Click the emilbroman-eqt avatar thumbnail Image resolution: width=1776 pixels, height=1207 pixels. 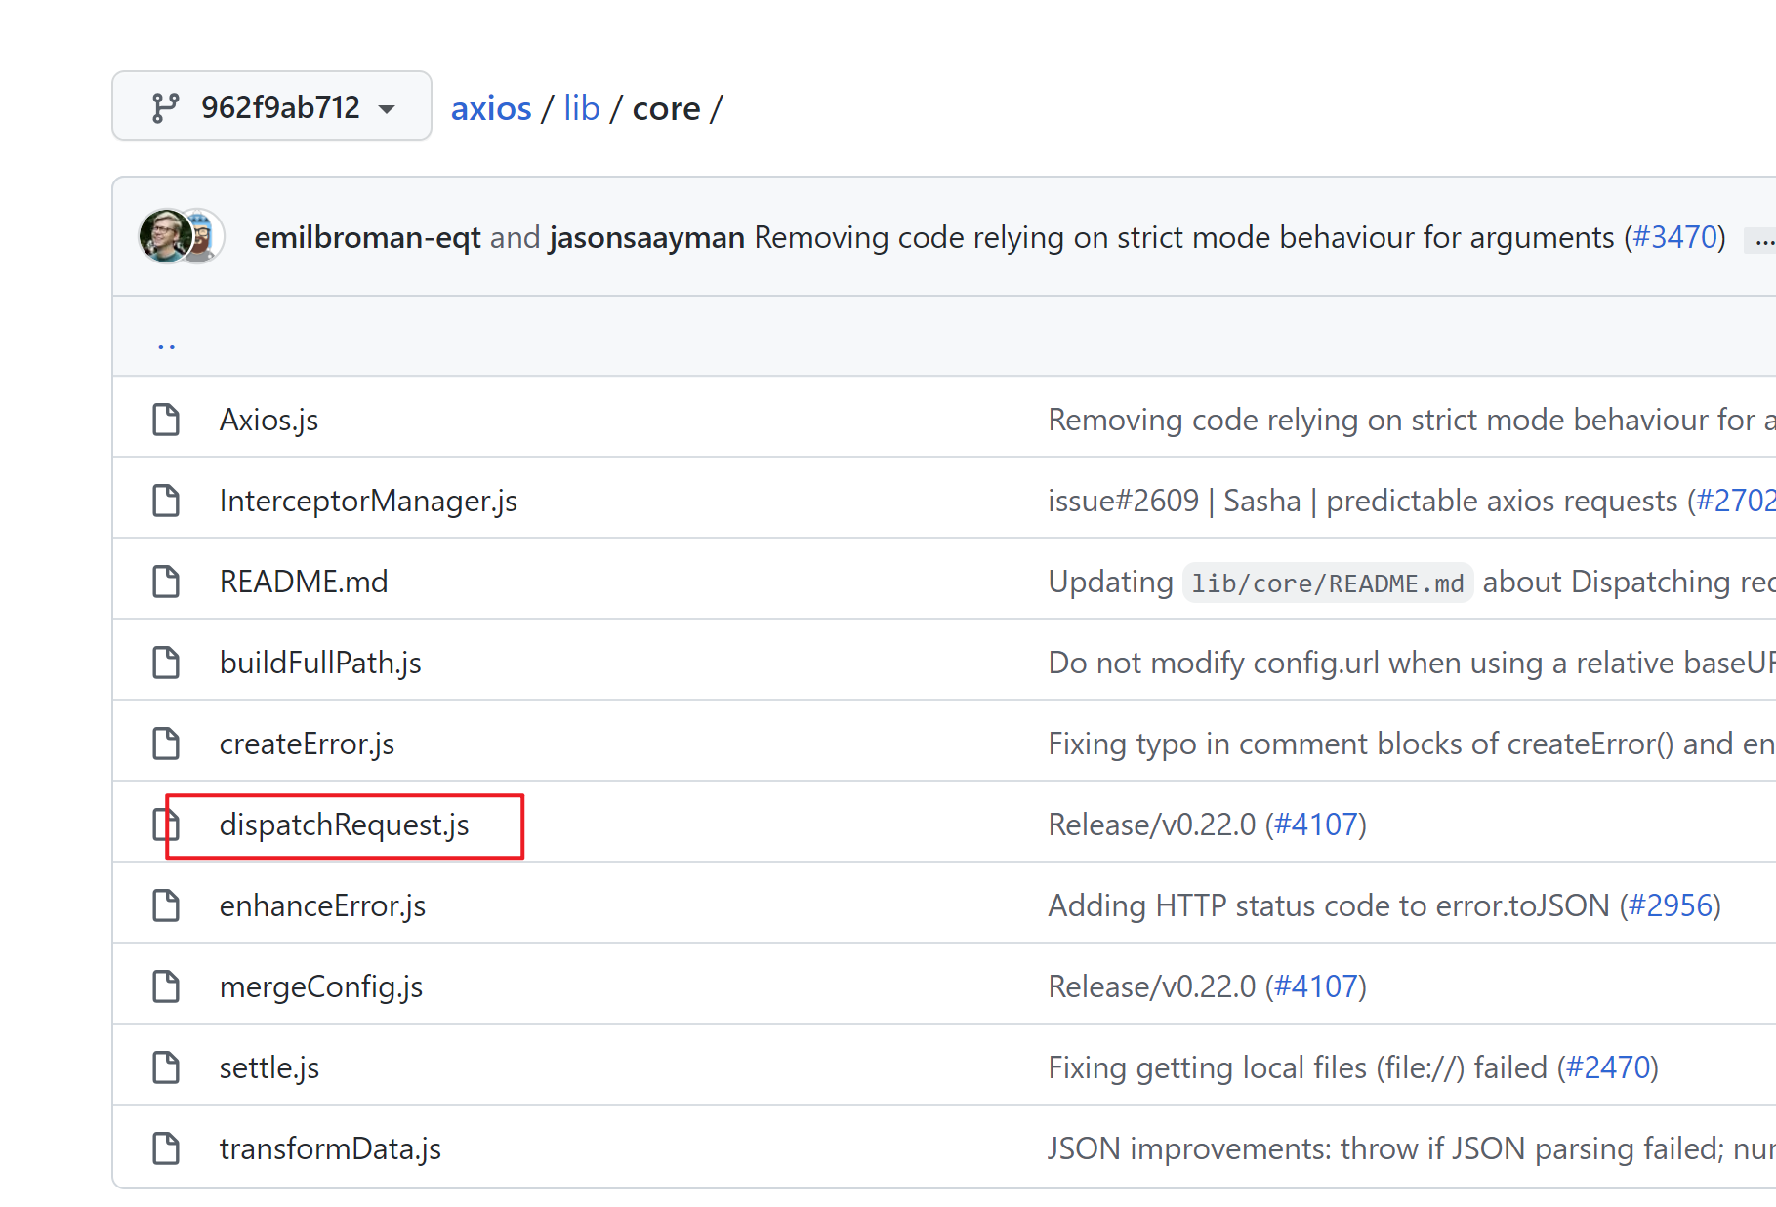pyautogui.click(x=165, y=236)
